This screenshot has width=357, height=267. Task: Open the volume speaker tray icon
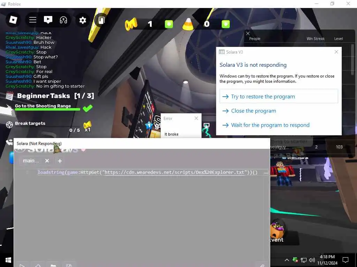click(x=312, y=260)
